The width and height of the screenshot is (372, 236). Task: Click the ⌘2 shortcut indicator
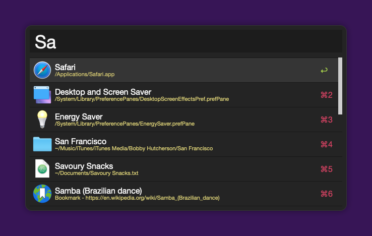tap(327, 95)
